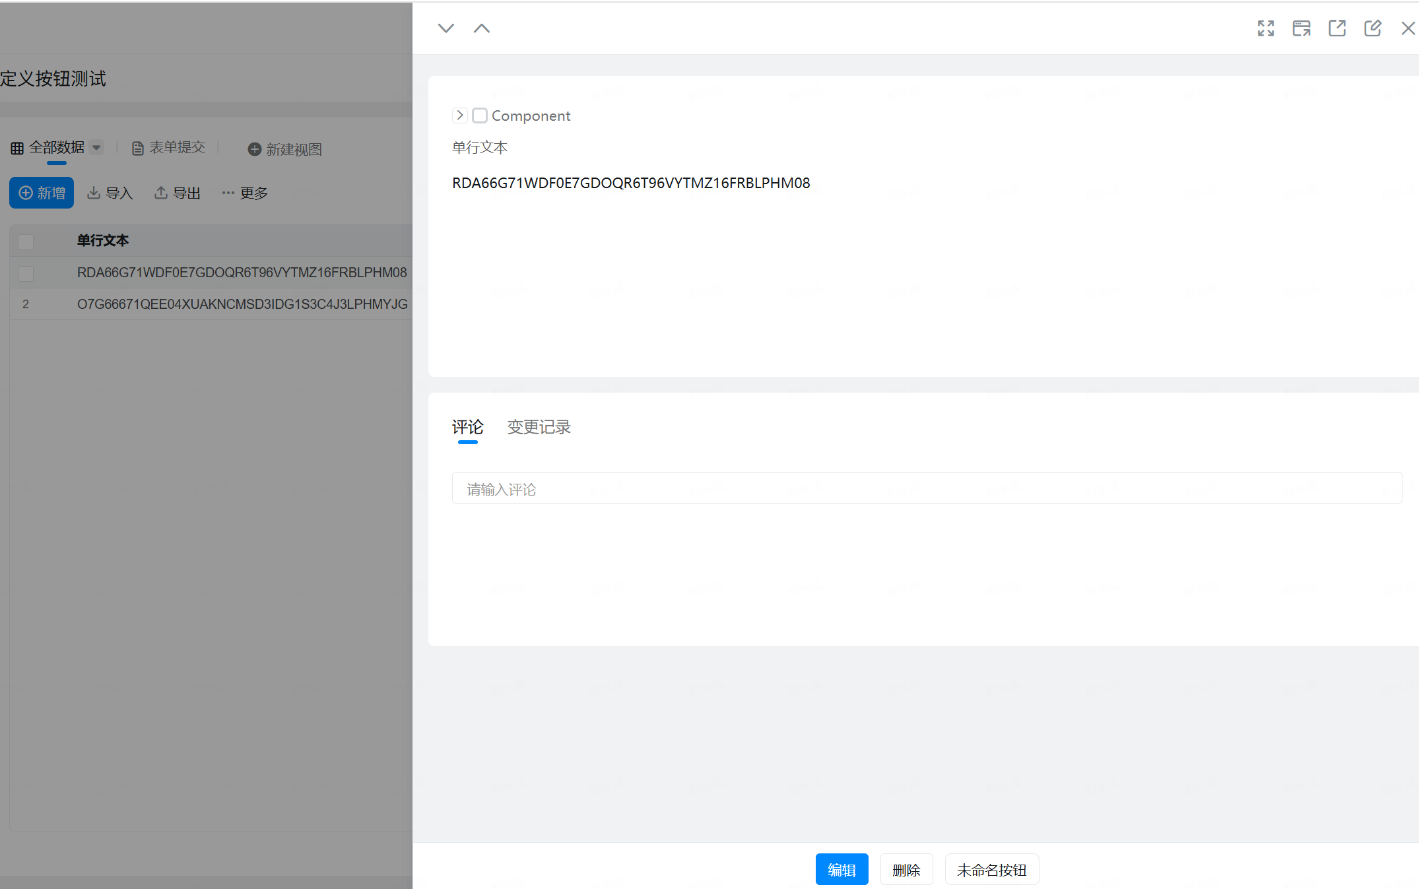Expand the Component tree chevron

pyautogui.click(x=460, y=115)
